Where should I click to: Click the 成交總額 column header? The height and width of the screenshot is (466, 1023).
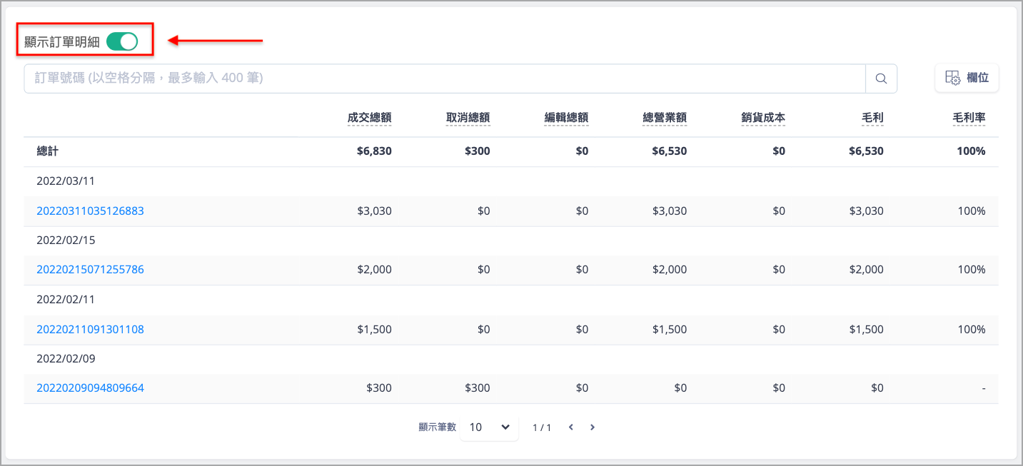[x=370, y=118]
